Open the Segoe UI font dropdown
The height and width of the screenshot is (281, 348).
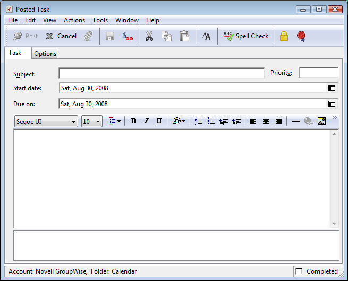(x=46, y=122)
